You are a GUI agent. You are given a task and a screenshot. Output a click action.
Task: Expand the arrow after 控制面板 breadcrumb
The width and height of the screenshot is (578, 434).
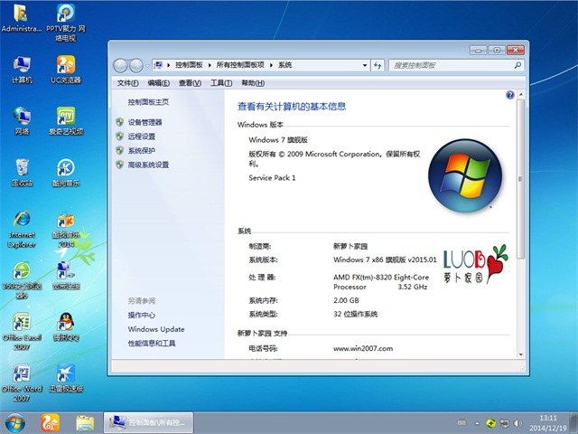210,65
